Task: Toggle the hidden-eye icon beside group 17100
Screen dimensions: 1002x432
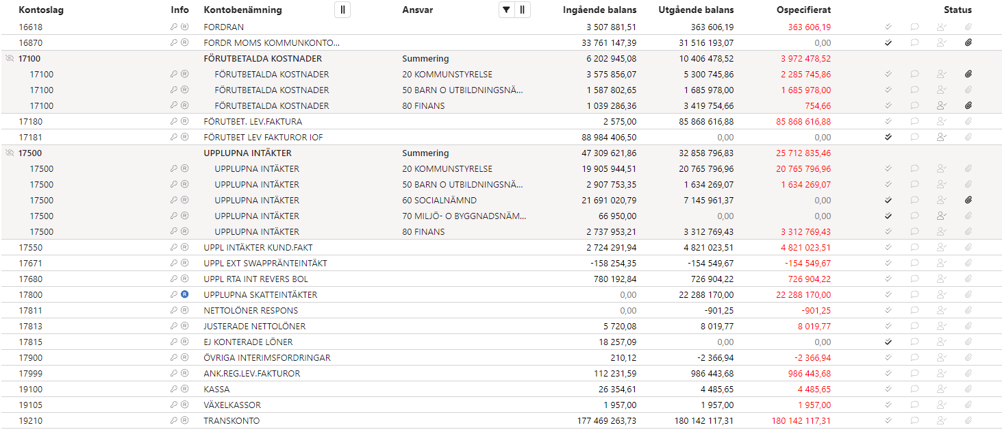Action: tap(10, 59)
